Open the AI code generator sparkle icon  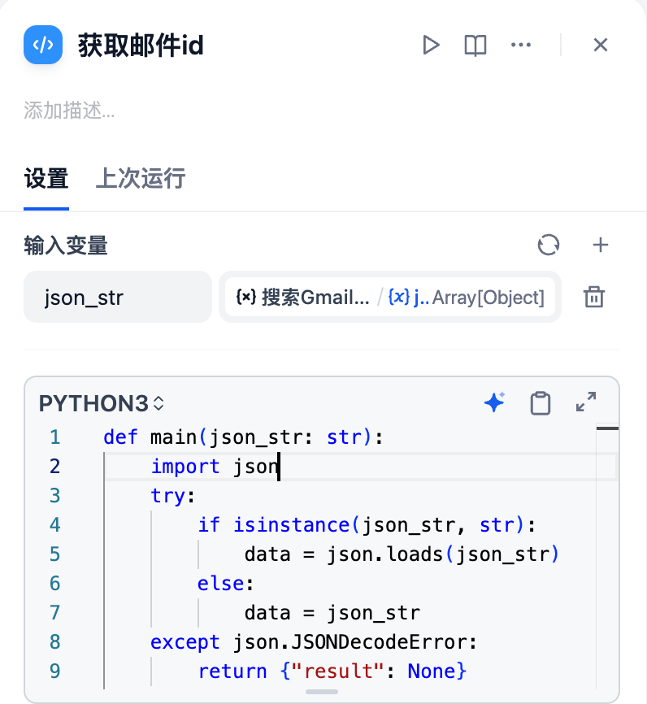pos(494,402)
